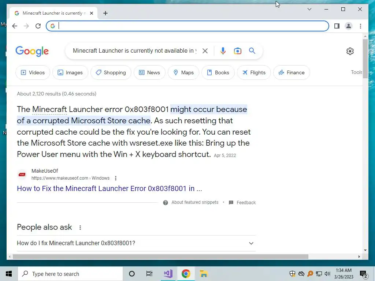
Task: Search by image with camera icon
Action: click(237, 51)
